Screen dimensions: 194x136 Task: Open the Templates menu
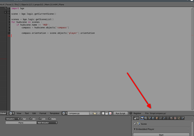tap(55, 113)
